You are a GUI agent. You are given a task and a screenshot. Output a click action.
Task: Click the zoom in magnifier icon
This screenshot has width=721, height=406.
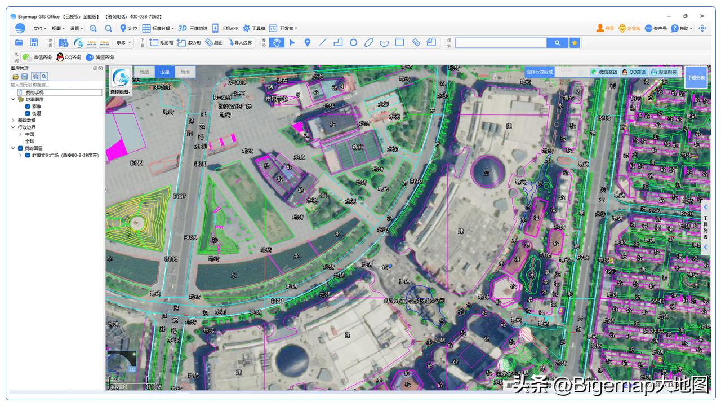tap(93, 28)
